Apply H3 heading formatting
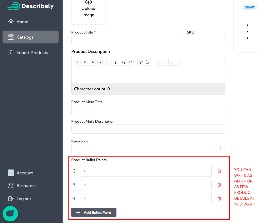 coord(92,62)
